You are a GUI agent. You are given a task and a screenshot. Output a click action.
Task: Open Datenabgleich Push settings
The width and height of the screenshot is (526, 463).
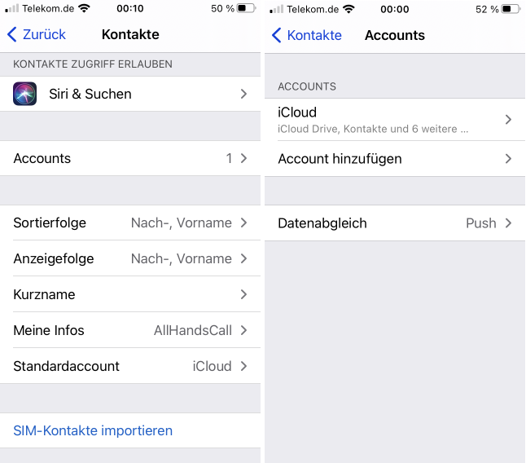tap(395, 223)
